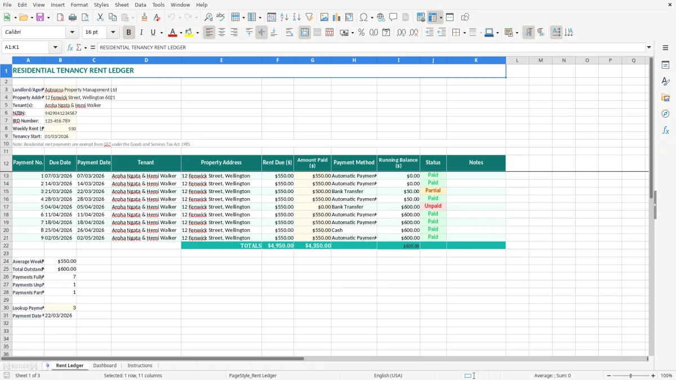The height and width of the screenshot is (380, 676).
Task: Export directly as PDF
Action: 60,17
